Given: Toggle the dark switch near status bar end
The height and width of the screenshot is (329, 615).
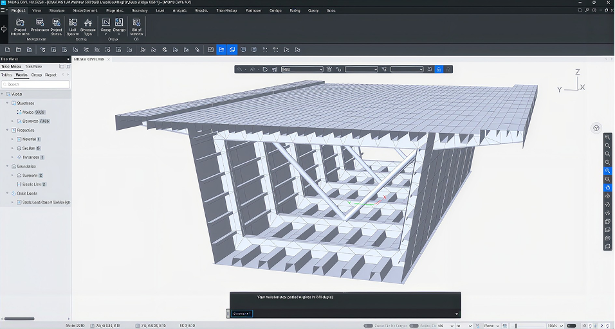Looking at the screenshot, I should [x=571, y=326].
